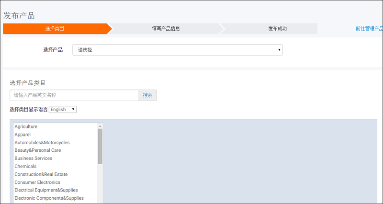Screen dimensions: 383x204
Task: Select Chemicals category in list
Action: click(x=25, y=167)
